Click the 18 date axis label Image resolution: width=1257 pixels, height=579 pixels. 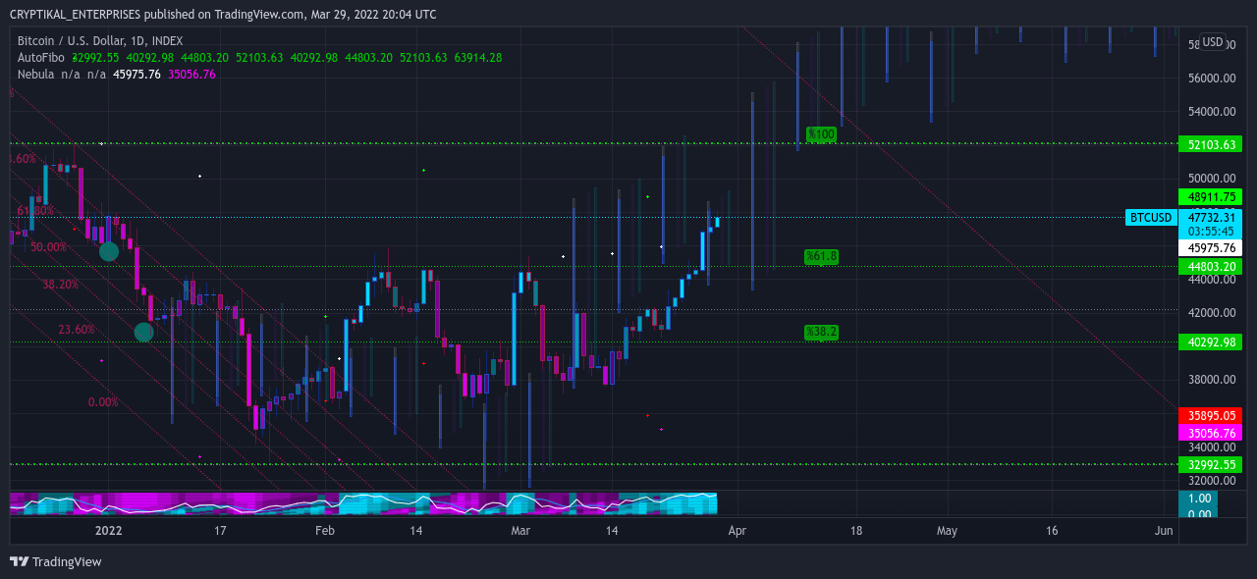pyautogui.click(x=855, y=530)
